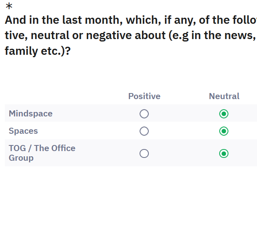Screen dimensions: 257x228
Task: Click the Positive column header
Action: point(144,96)
